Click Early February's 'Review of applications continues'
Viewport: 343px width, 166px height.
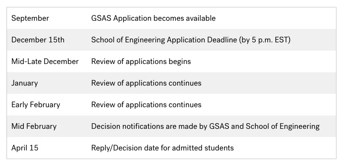146,105
